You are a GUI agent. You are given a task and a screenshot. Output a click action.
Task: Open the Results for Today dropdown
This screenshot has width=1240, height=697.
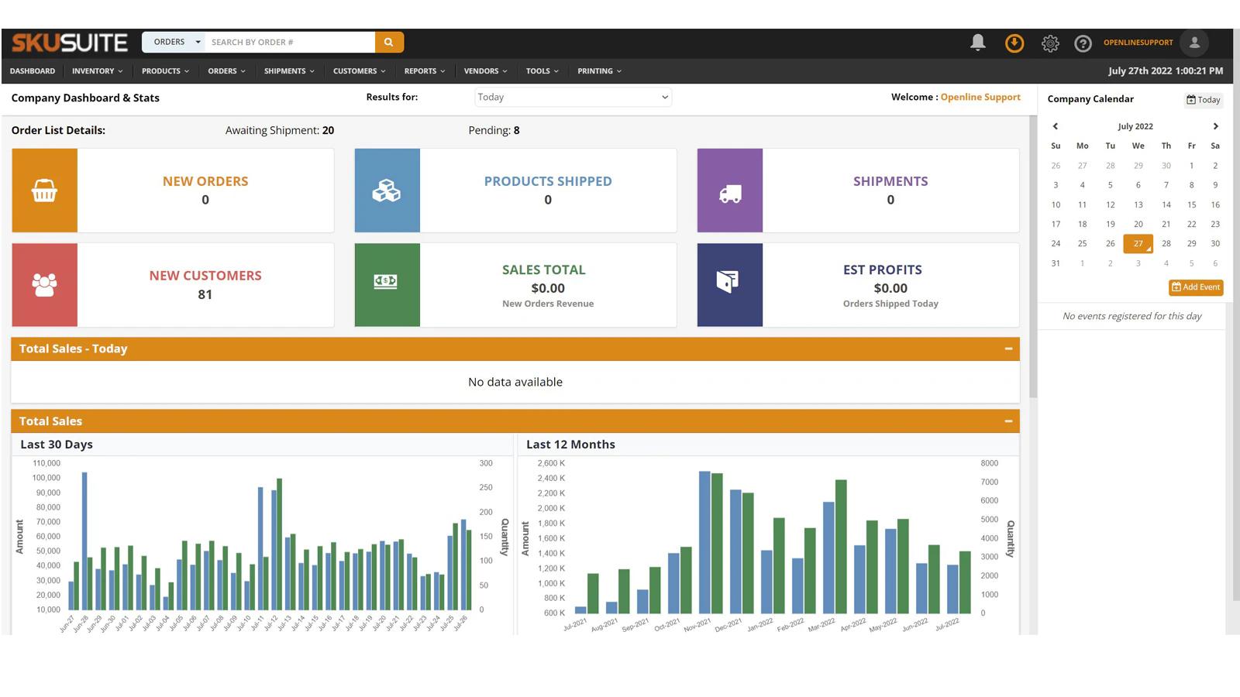click(x=573, y=97)
